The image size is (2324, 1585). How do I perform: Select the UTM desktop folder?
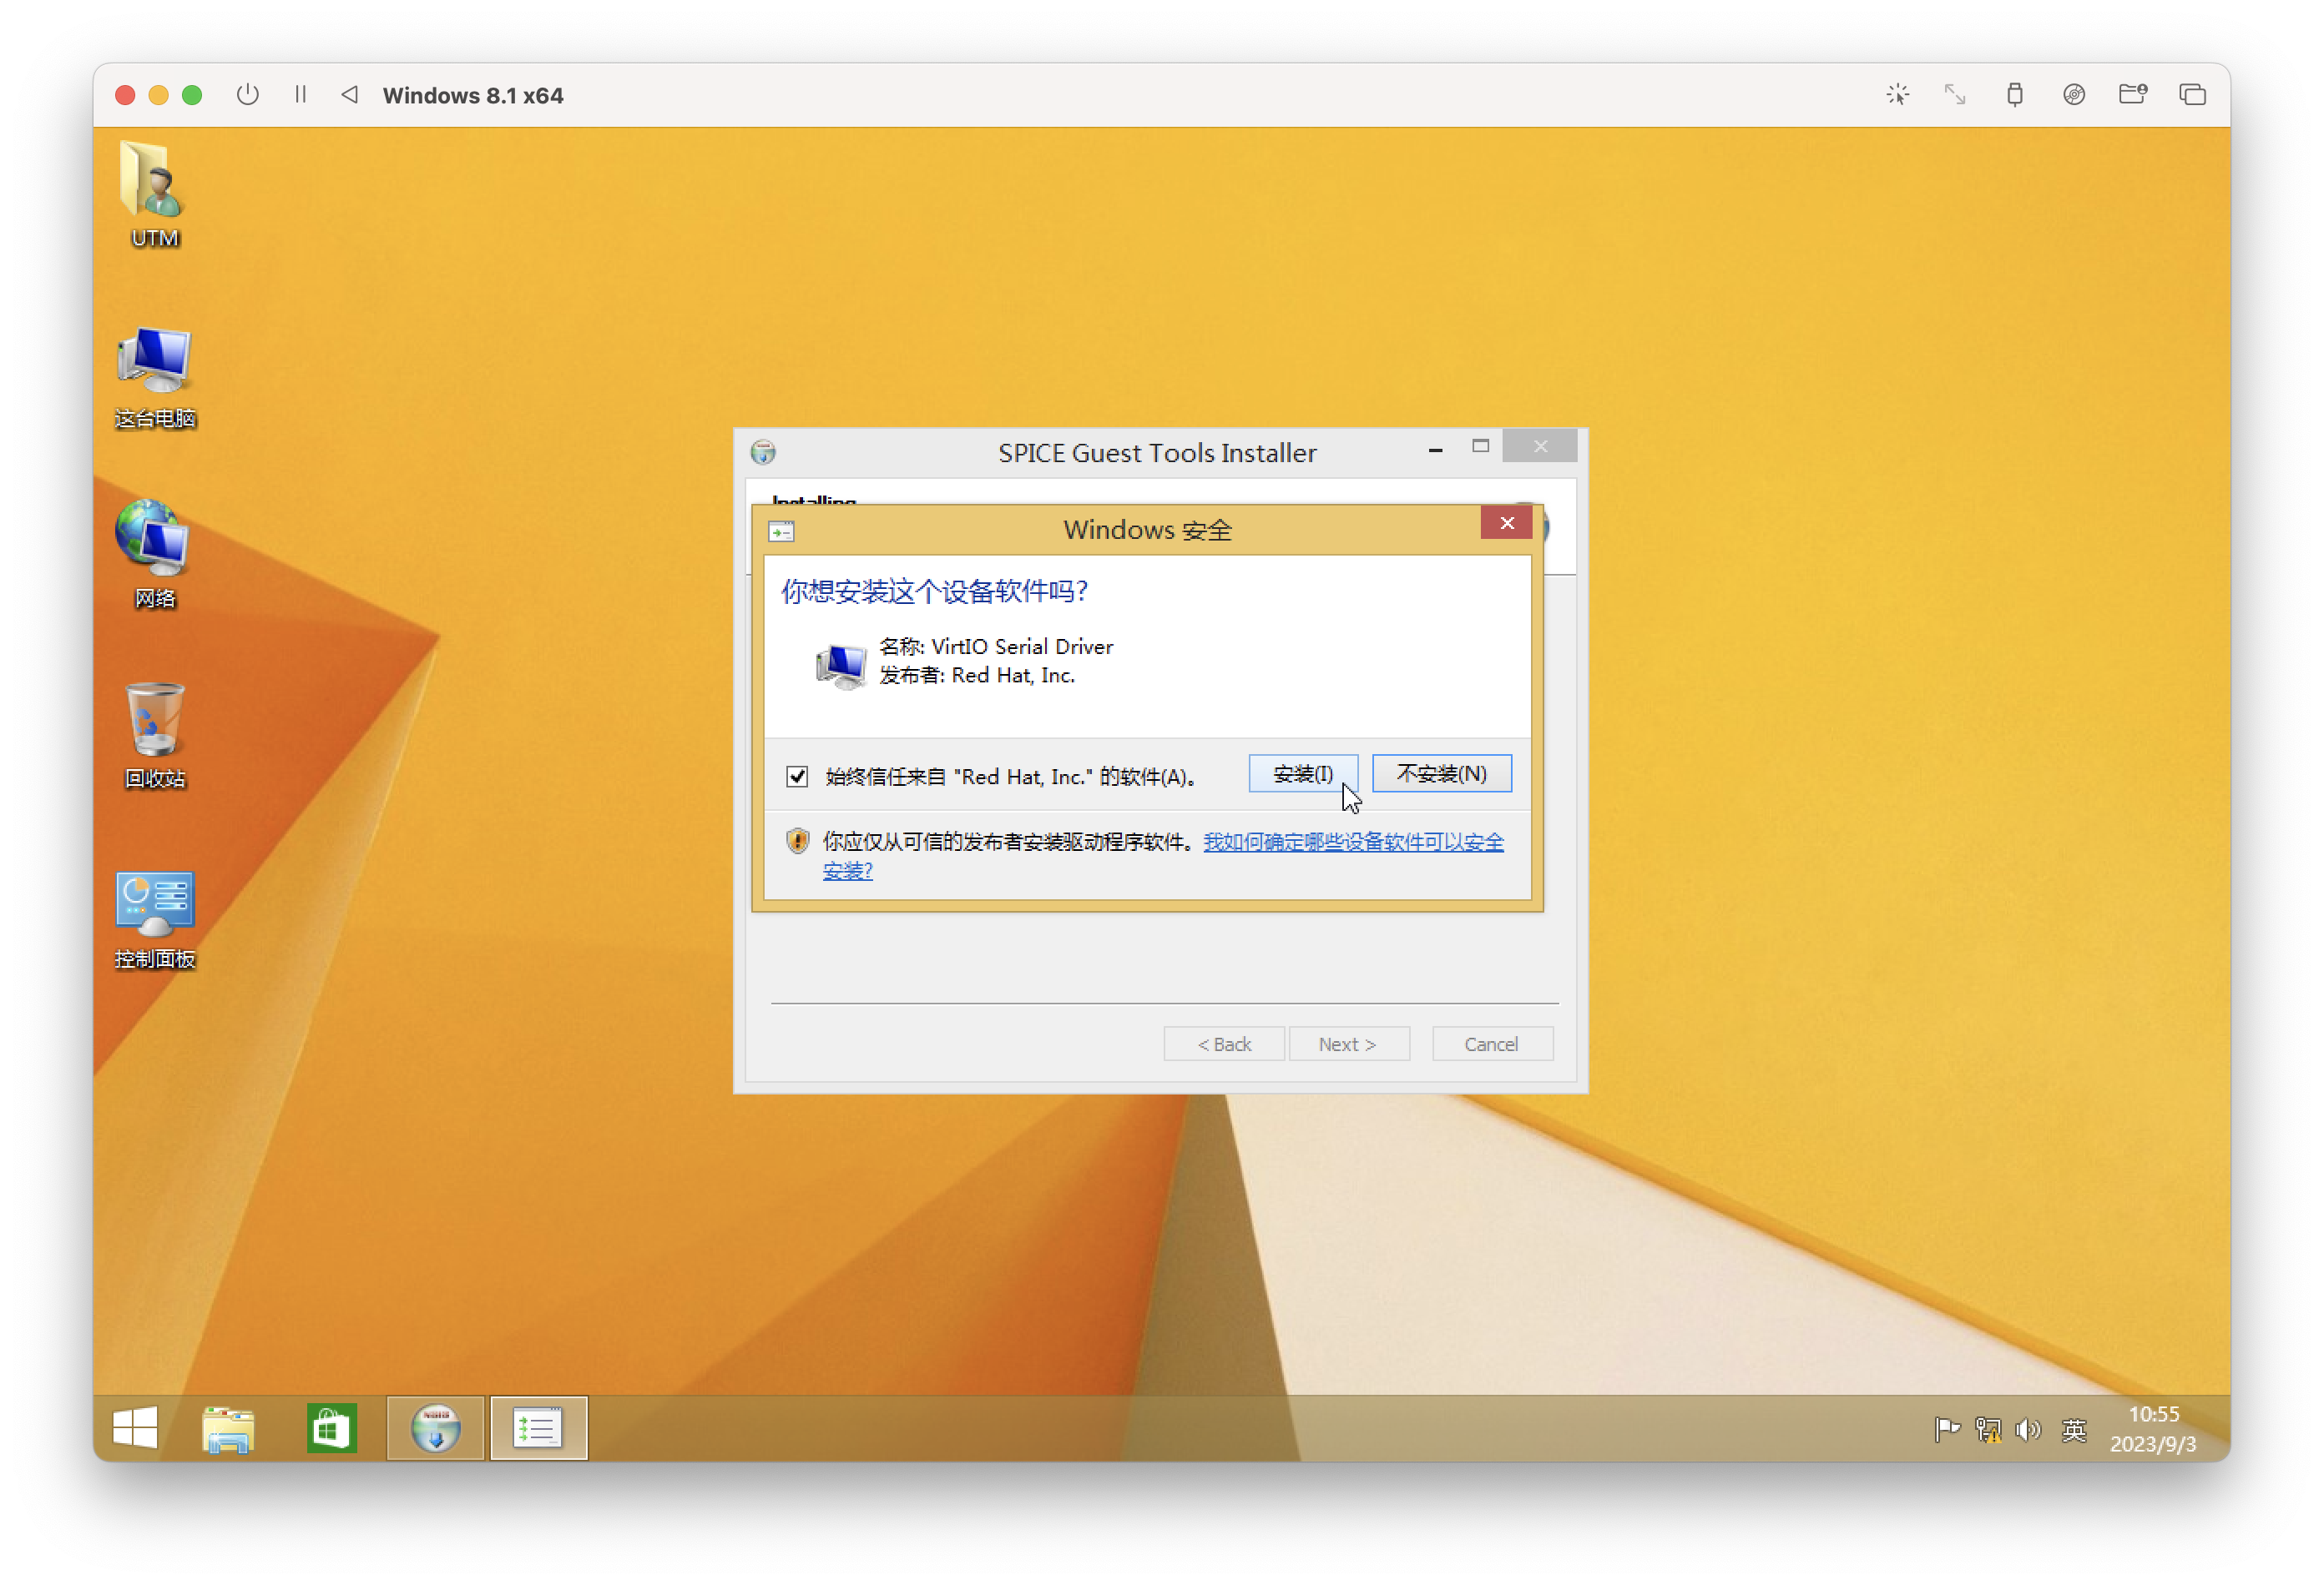pyautogui.click(x=154, y=194)
